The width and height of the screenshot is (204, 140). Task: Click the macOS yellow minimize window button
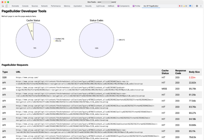[5, 2]
